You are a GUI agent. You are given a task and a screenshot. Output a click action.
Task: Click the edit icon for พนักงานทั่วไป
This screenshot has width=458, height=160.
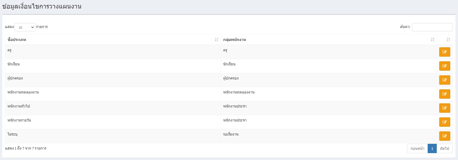[x=444, y=108]
